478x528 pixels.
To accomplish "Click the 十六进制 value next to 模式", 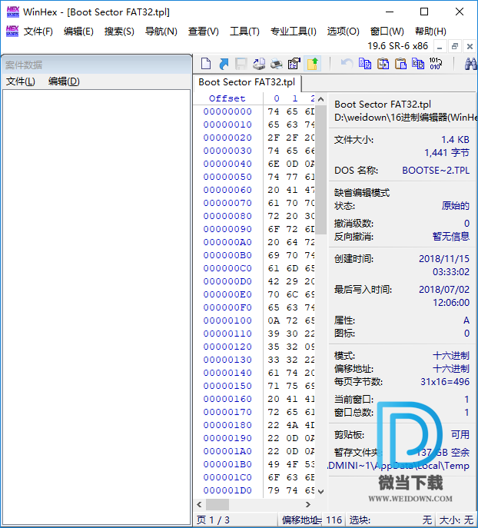I will (451, 356).
